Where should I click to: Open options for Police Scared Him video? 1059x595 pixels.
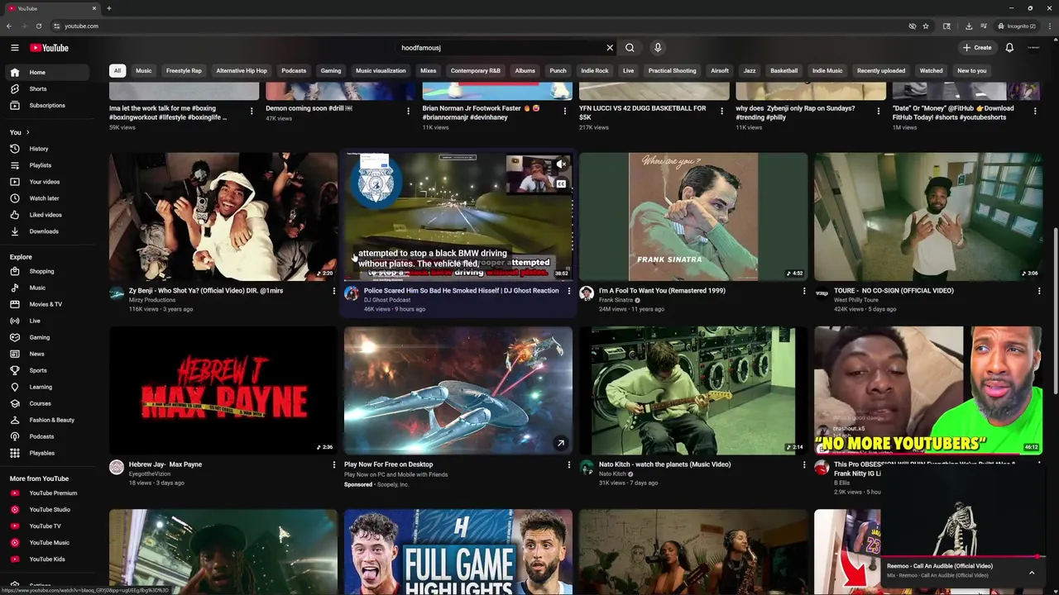tap(569, 291)
